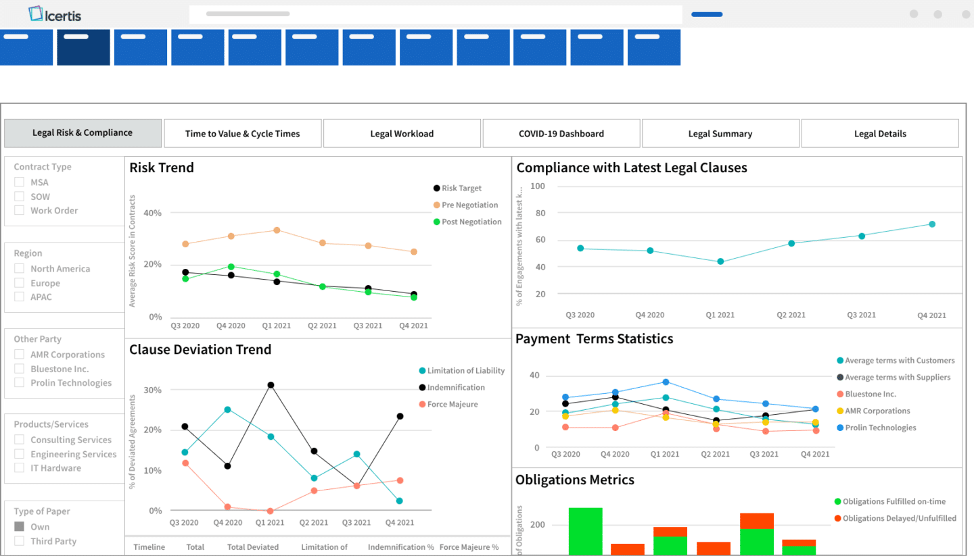Click the middle gray circular icon in the header
The image size is (974, 560).
(938, 14)
